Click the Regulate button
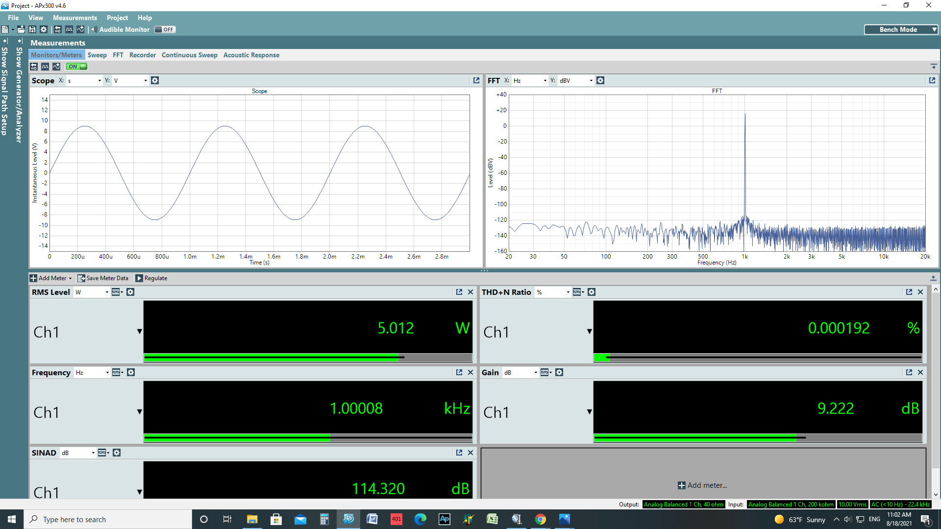This screenshot has height=529, width=941. pyautogui.click(x=151, y=278)
